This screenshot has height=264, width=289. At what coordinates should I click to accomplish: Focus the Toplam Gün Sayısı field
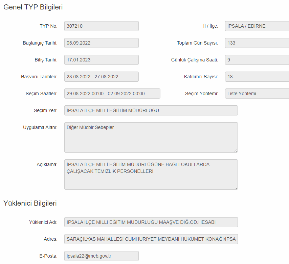(257, 43)
